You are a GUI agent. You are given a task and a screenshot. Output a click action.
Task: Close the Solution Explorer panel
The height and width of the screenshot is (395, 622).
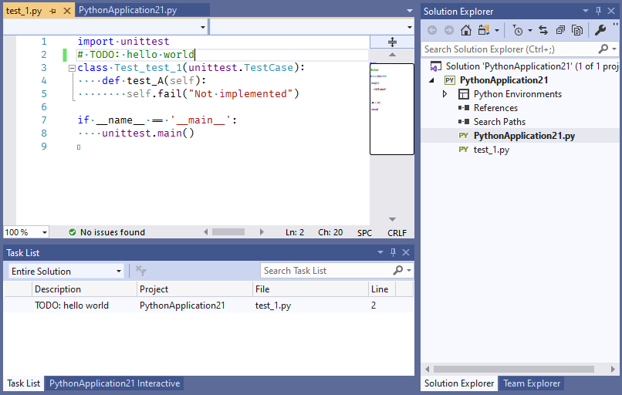click(x=611, y=11)
